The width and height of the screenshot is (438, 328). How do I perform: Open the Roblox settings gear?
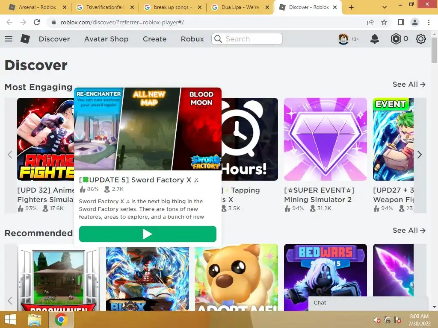(x=421, y=39)
